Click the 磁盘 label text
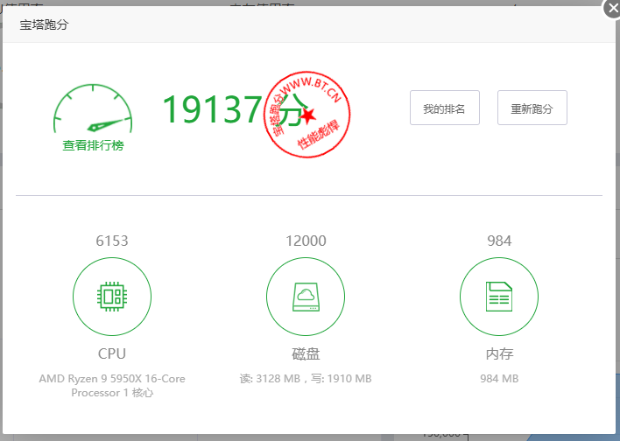 click(x=306, y=353)
